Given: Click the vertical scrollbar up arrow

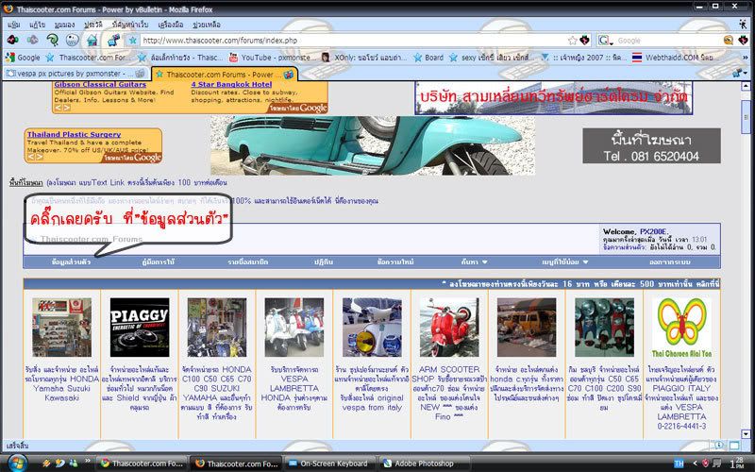Looking at the screenshot, I should point(746,87).
